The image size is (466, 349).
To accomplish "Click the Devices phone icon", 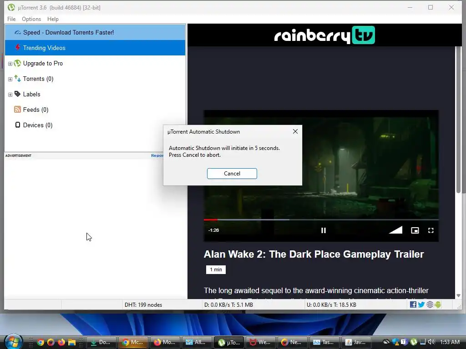I will pos(18,125).
